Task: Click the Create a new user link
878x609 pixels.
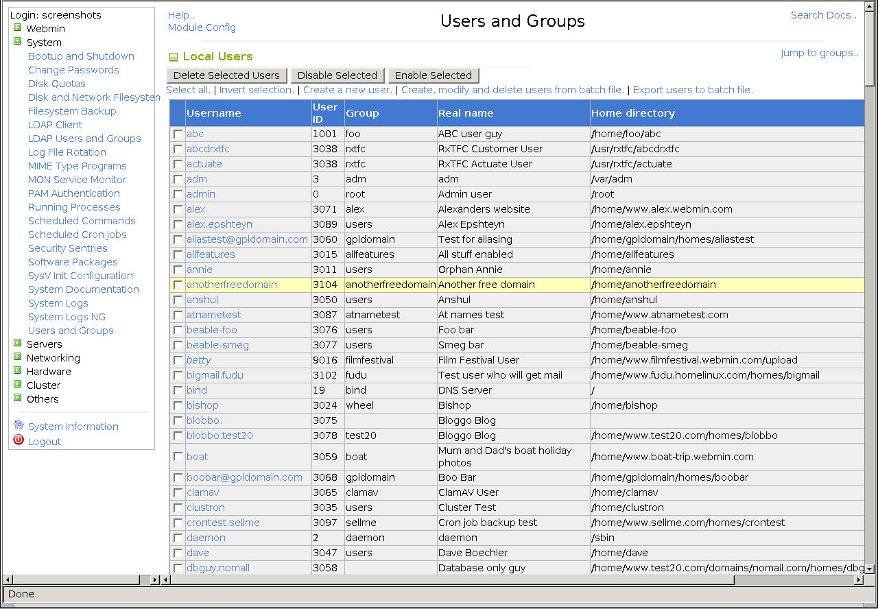Action: [x=348, y=90]
